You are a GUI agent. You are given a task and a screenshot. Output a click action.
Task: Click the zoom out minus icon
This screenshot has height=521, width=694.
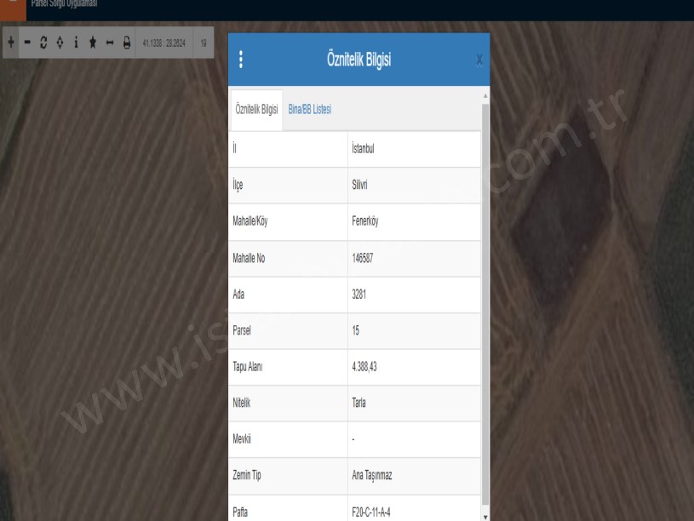coord(27,43)
